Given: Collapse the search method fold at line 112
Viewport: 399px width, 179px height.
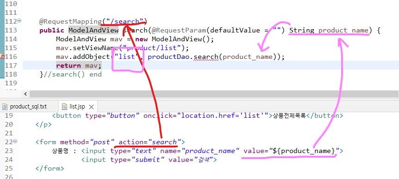Looking at the screenshot, I should coord(19,21).
